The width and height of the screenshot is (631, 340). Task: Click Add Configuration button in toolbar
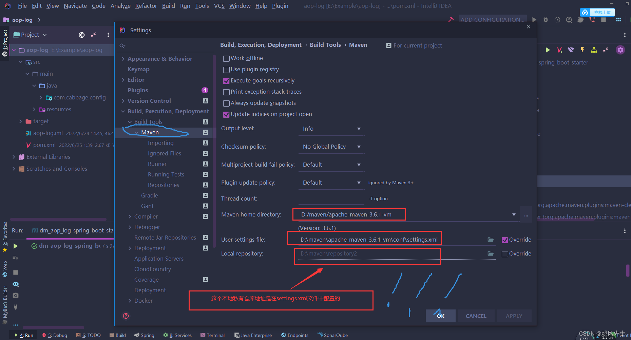(492, 20)
